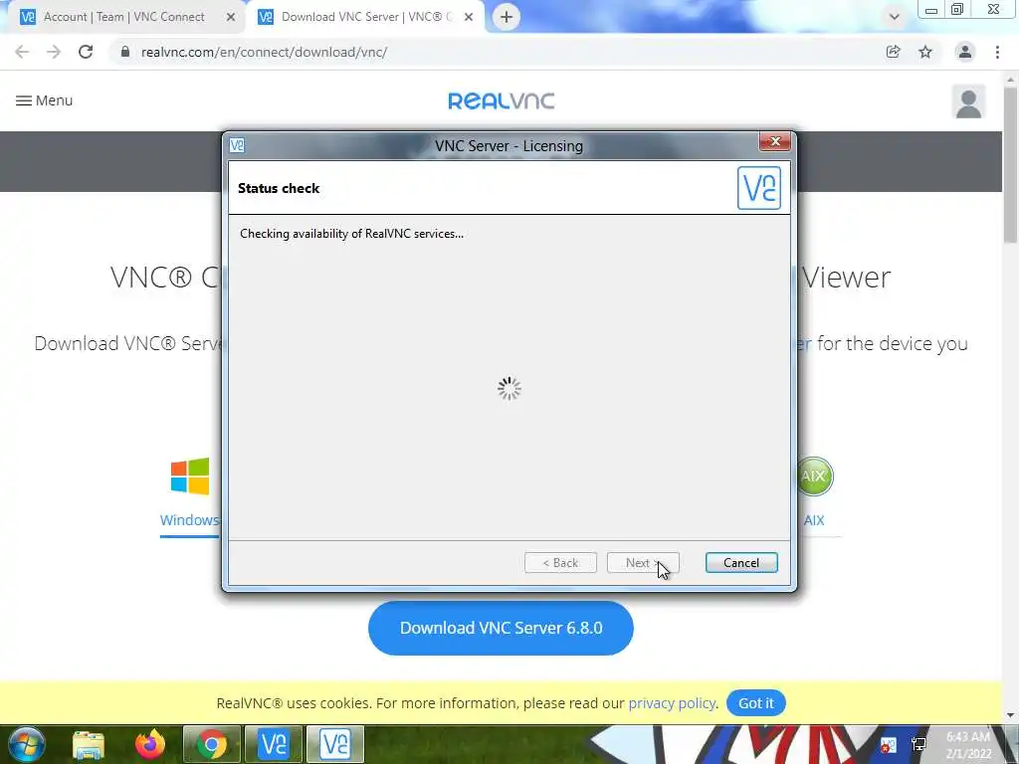Screen dimensions: 1019x764
Task: Bookmark this page with the star
Action: tap(925, 52)
